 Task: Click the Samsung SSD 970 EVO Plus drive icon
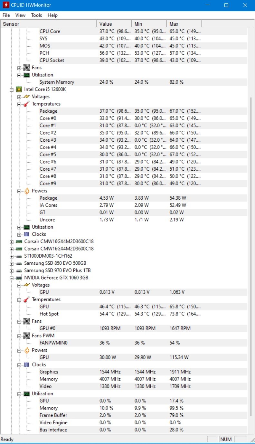[x=19, y=270]
